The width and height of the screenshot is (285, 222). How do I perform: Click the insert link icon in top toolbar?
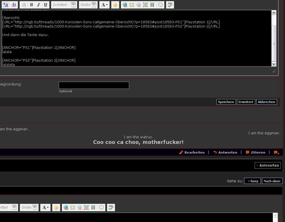pyautogui.click(x=125, y=5)
